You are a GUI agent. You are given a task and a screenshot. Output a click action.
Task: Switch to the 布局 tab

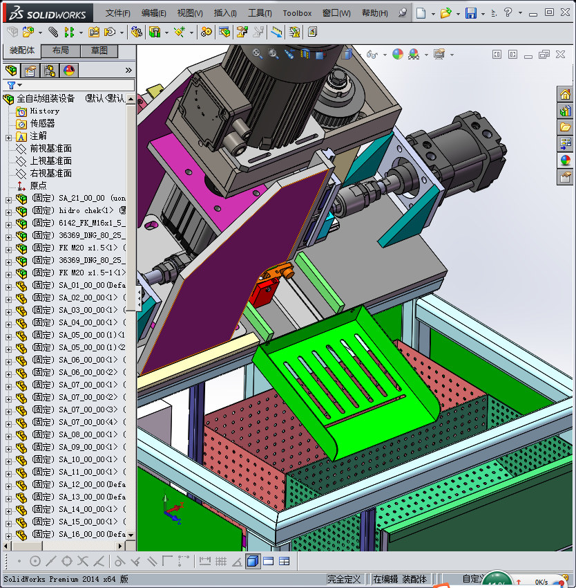(x=60, y=50)
